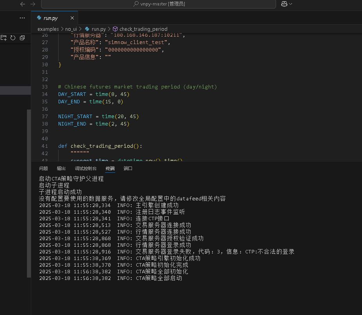This screenshot has height=315, width=362.
Task: Click the log line CTA策略全部初始化
Action: point(113,272)
